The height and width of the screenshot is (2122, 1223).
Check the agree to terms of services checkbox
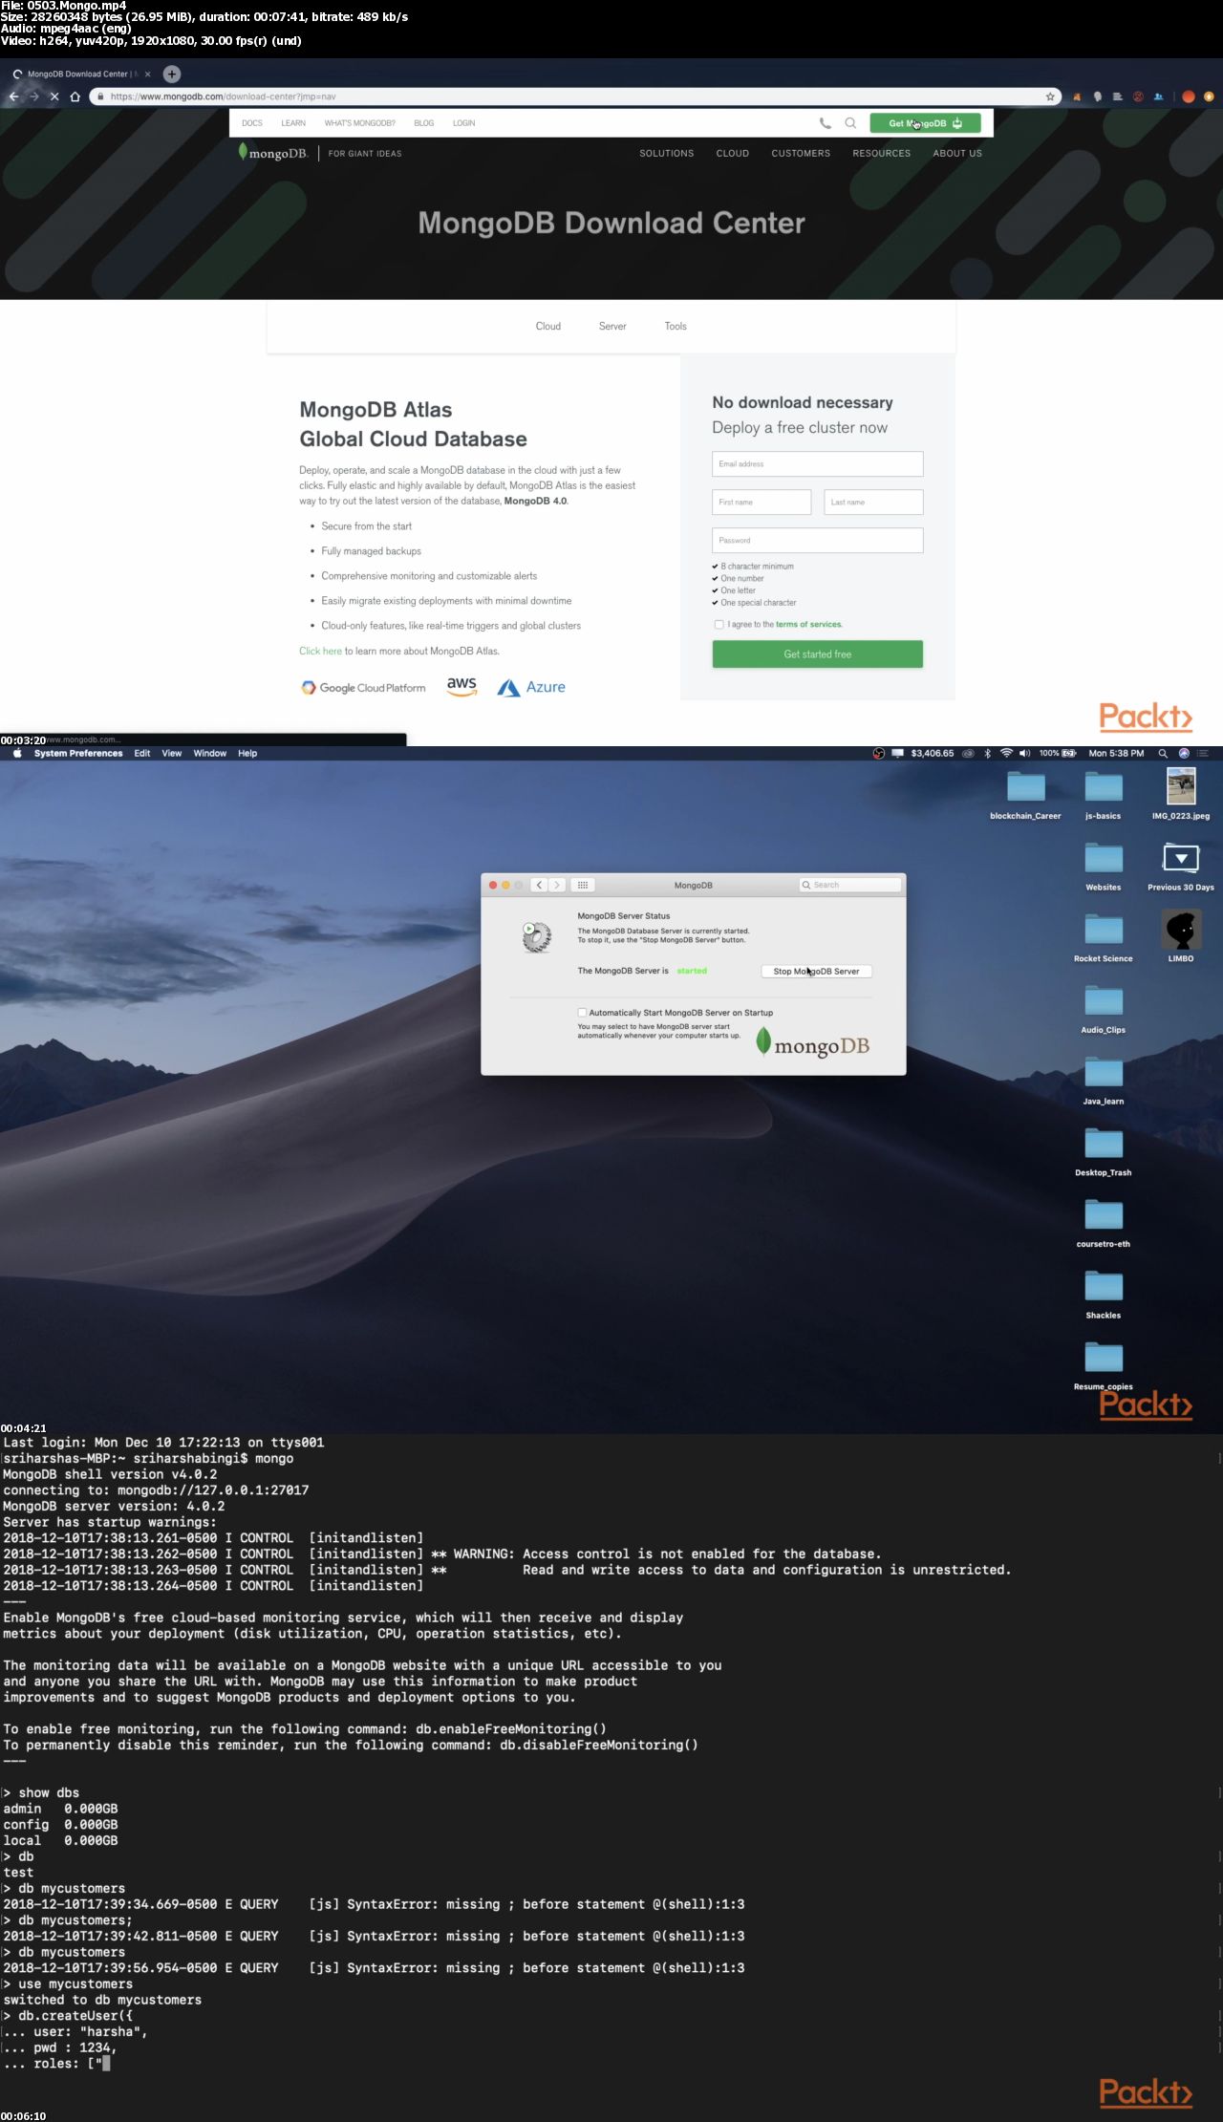click(x=719, y=625)
